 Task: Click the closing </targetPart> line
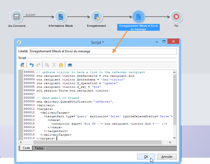[x=56, y=131]
